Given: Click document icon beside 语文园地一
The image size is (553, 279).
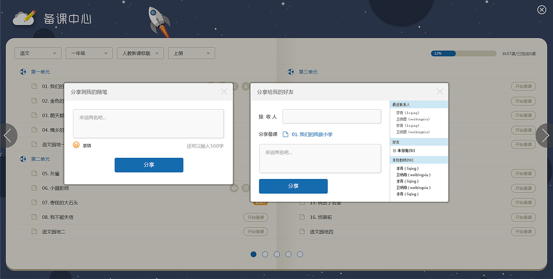Looking at the screenshot, I should tap(34, 144).
